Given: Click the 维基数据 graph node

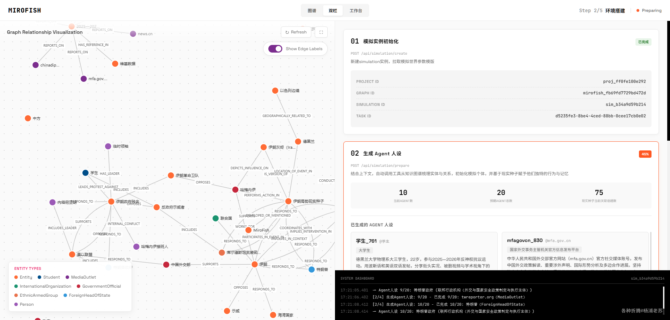Looking at the screenshot, I should [x=115, y=64].
